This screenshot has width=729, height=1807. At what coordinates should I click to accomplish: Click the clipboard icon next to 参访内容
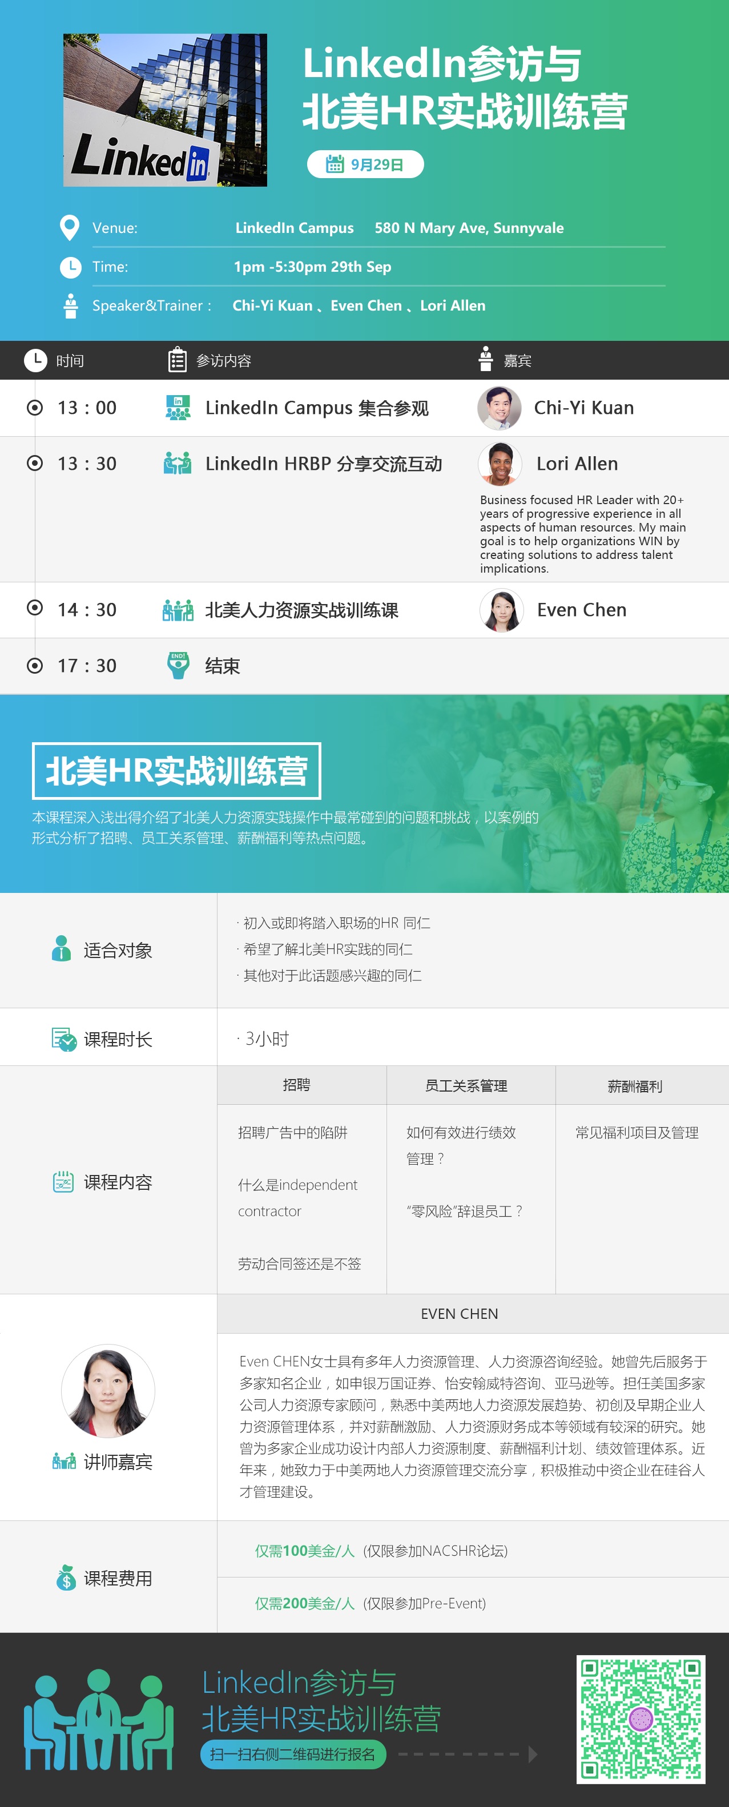pyautogui.click(x=178, y=359)
